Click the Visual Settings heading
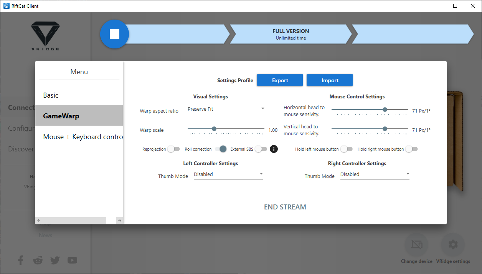 (211, 96)
